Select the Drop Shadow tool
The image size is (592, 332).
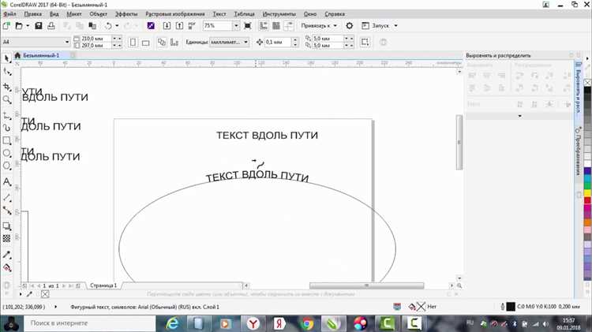tap(7, 226)
